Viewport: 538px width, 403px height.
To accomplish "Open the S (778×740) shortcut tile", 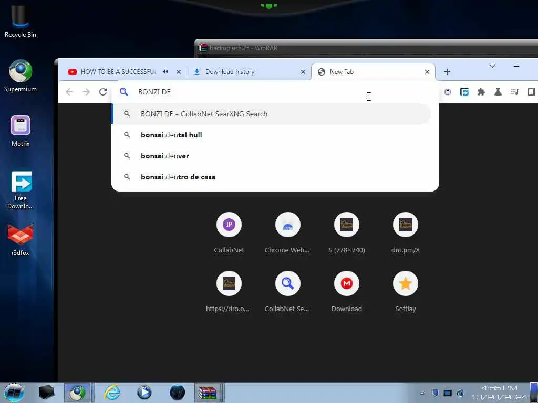I will (347, 233).
